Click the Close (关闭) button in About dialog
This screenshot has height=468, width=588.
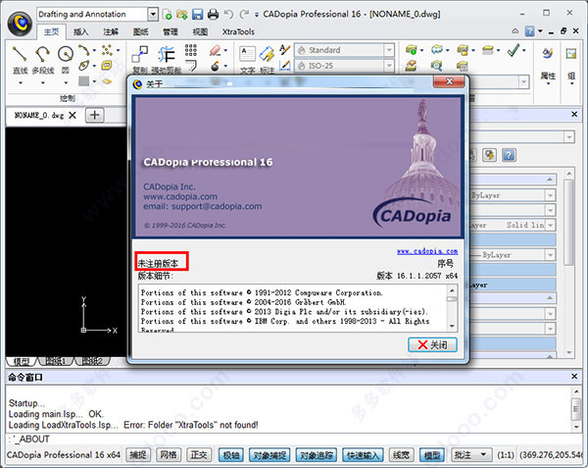click(x=432, y=344)
